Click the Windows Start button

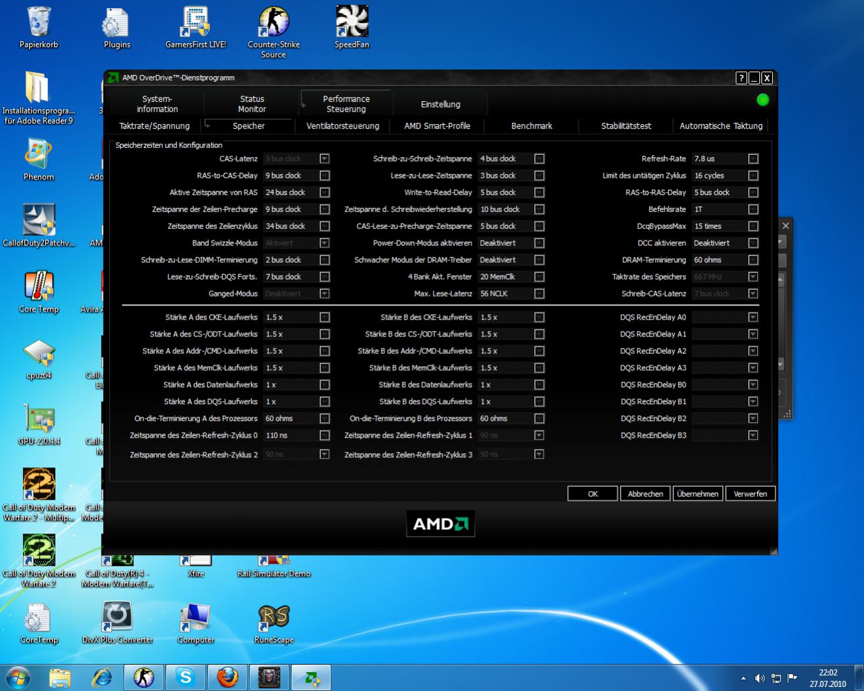tap(18, 677)
